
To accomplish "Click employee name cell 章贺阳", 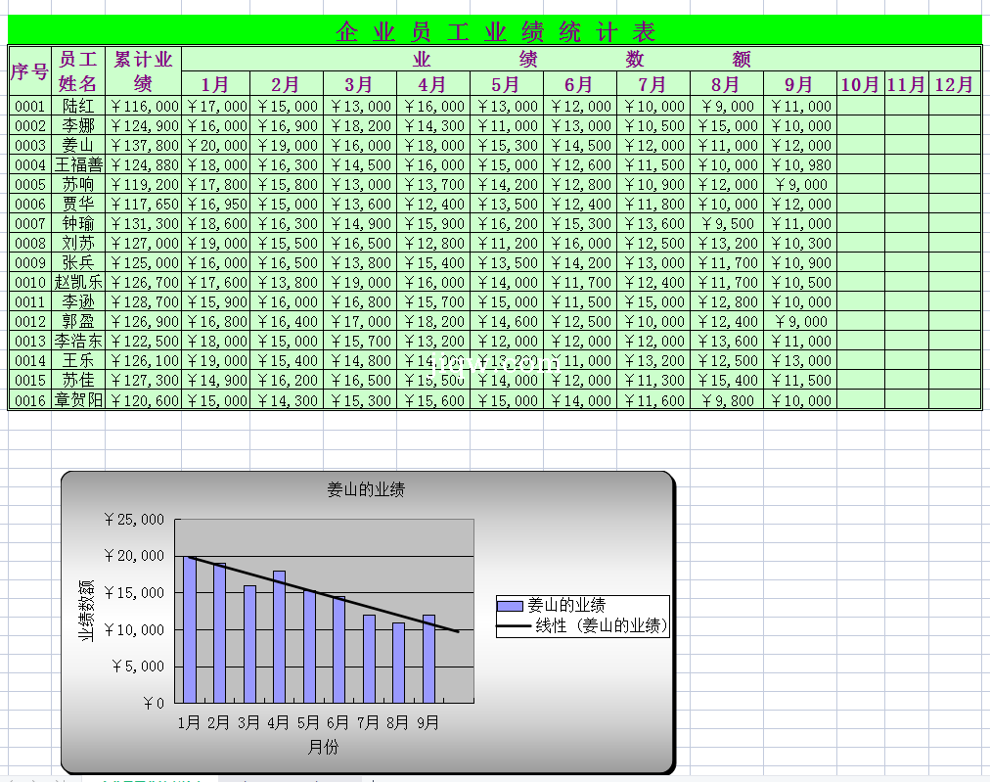I will click(78, 400).
